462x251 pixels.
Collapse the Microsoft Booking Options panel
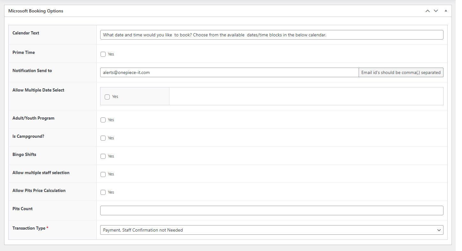[446, 11]
